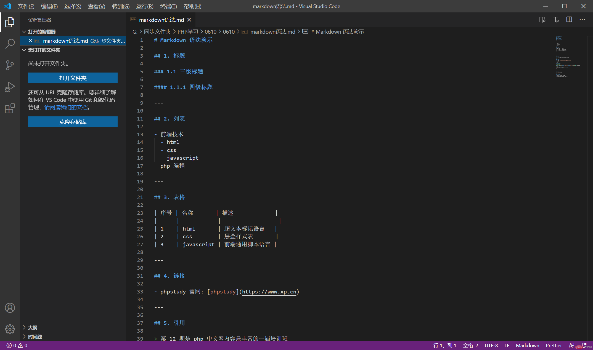The width and height of the screenshot is (593, 350).
Task: Open the 选择(S) menu
Action: tap(73, 6)
